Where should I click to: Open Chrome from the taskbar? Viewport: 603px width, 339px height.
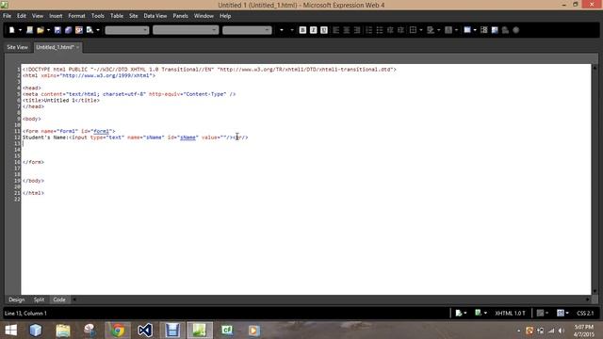click(118, 331)
